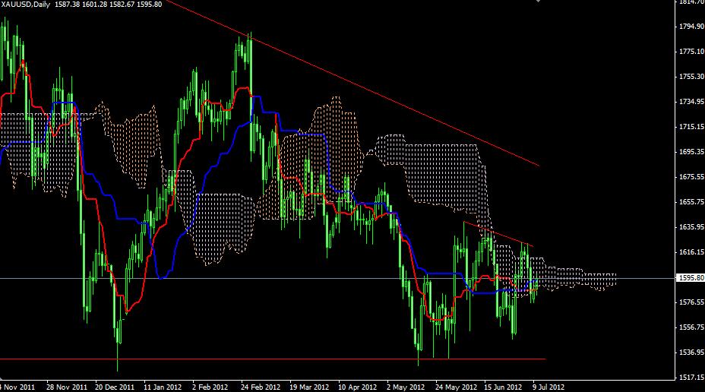Select the 1576.55 price axis label
This screenshot has width=705, height=392.
(691, 302)
